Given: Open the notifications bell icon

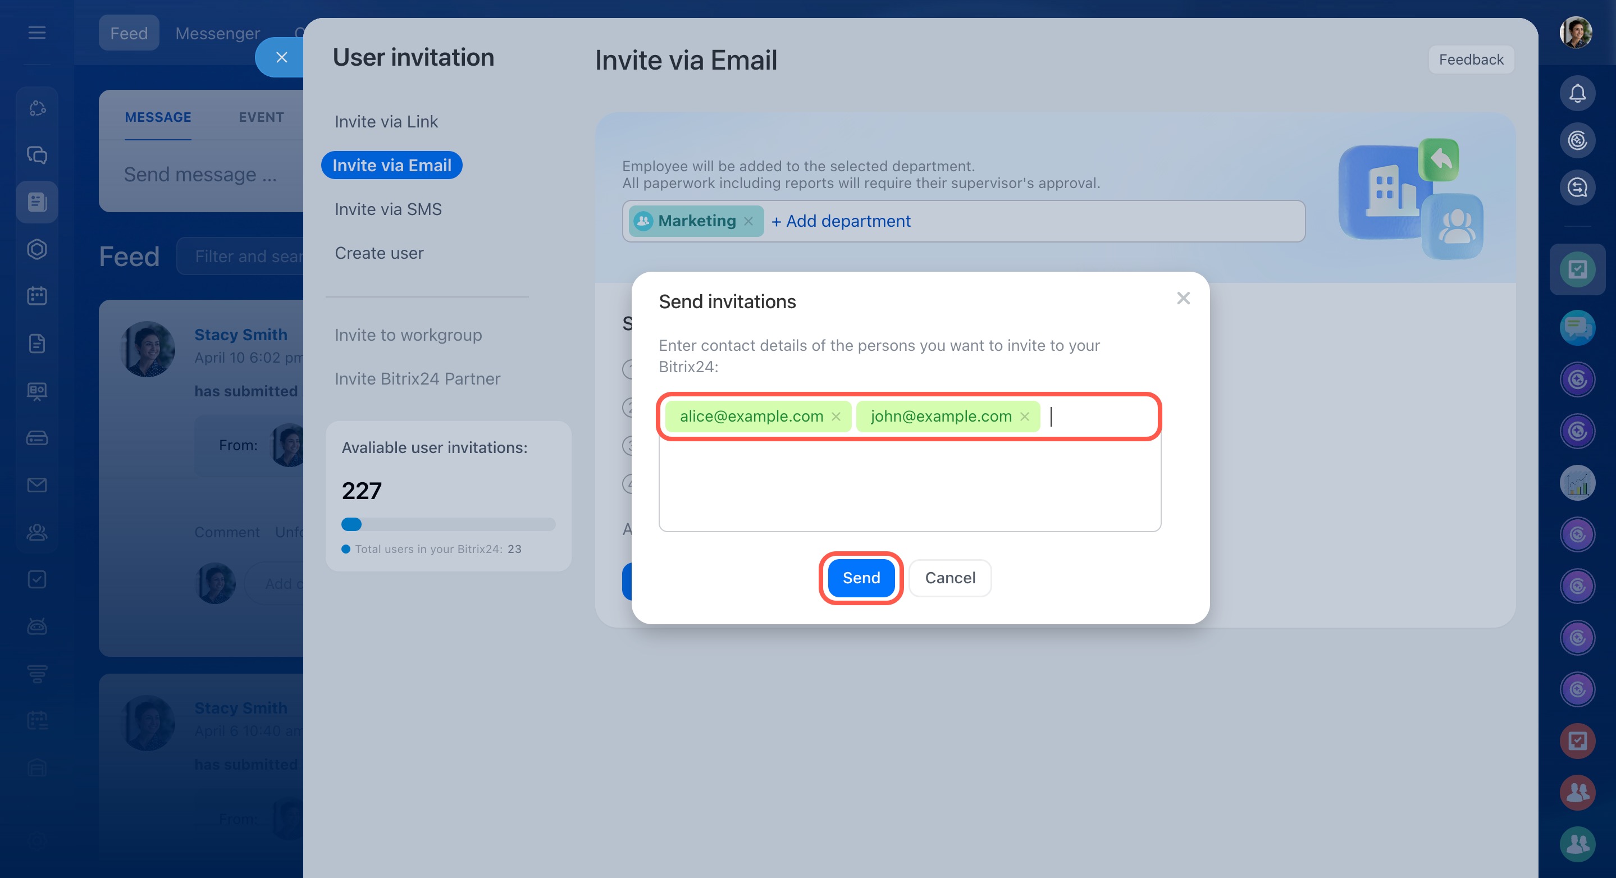Looking at the screenshot, I should (x=1577, y=93).
